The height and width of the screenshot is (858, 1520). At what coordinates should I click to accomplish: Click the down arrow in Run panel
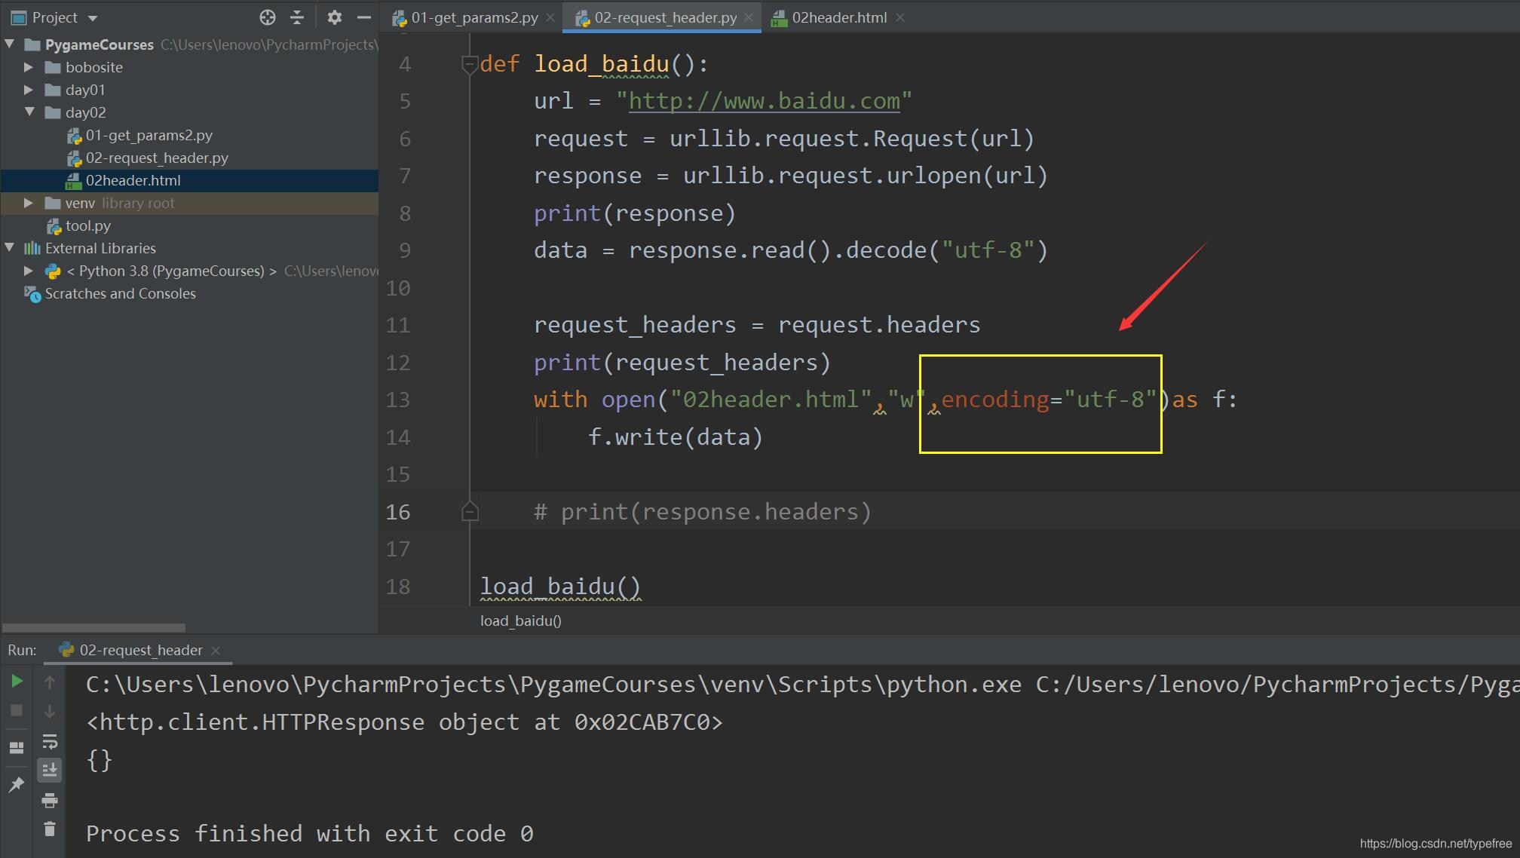[50, 712]
